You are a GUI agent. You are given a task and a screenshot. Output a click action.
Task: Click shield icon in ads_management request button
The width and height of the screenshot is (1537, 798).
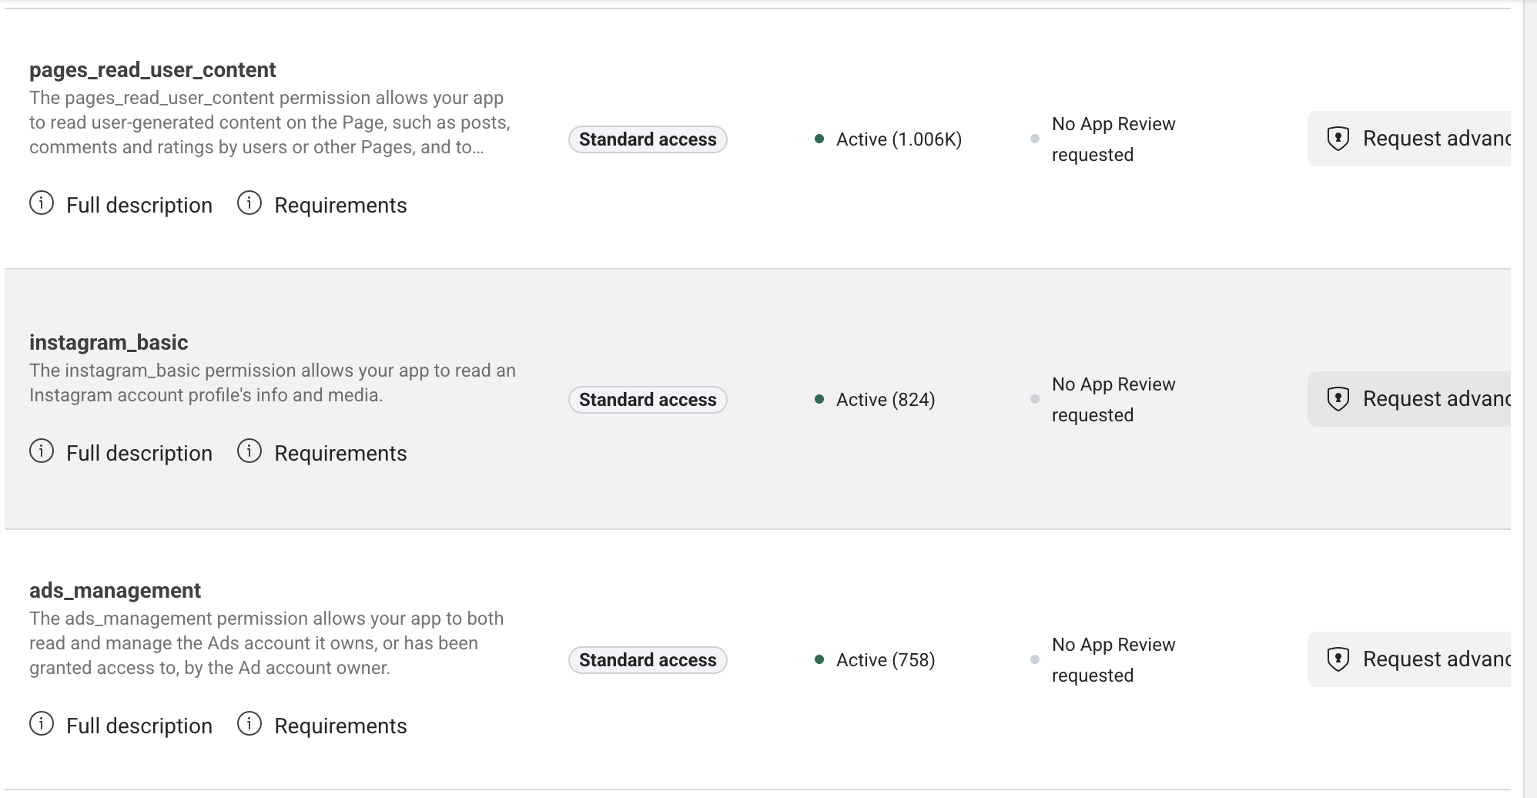pyautogui.click(x=1338, y=659)
